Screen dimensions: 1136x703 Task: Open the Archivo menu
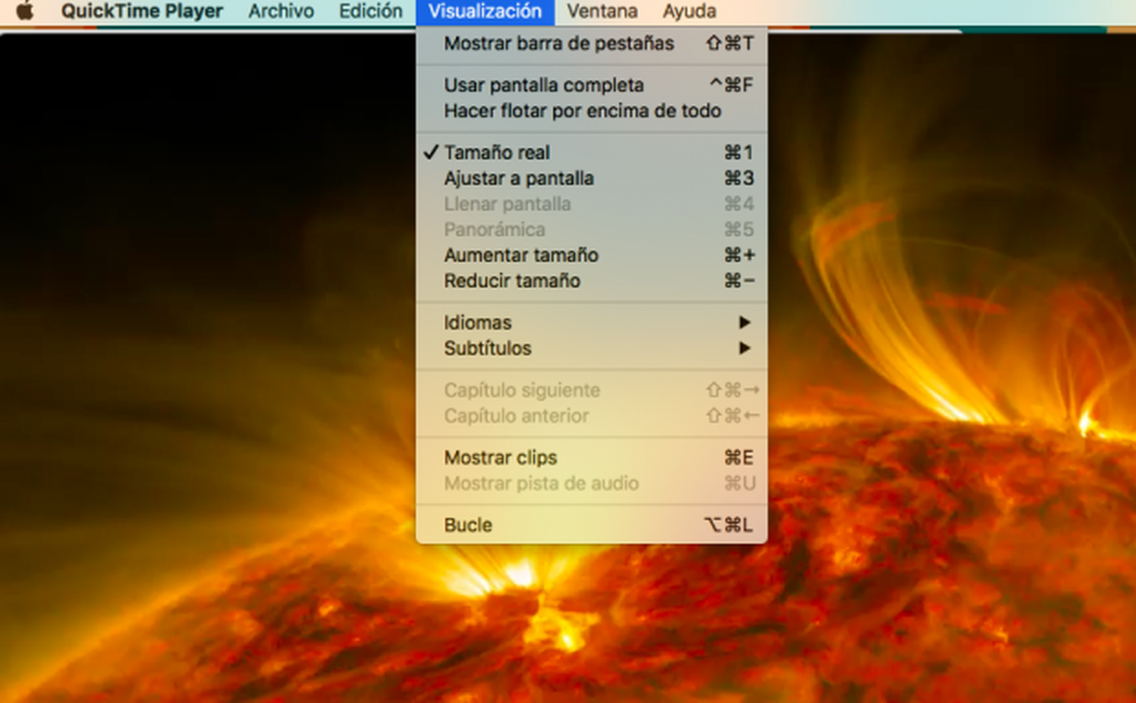click(281, 11)
